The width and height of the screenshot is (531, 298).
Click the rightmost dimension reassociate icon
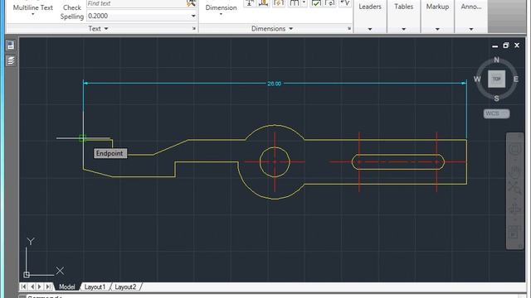(x=344, y=3)
